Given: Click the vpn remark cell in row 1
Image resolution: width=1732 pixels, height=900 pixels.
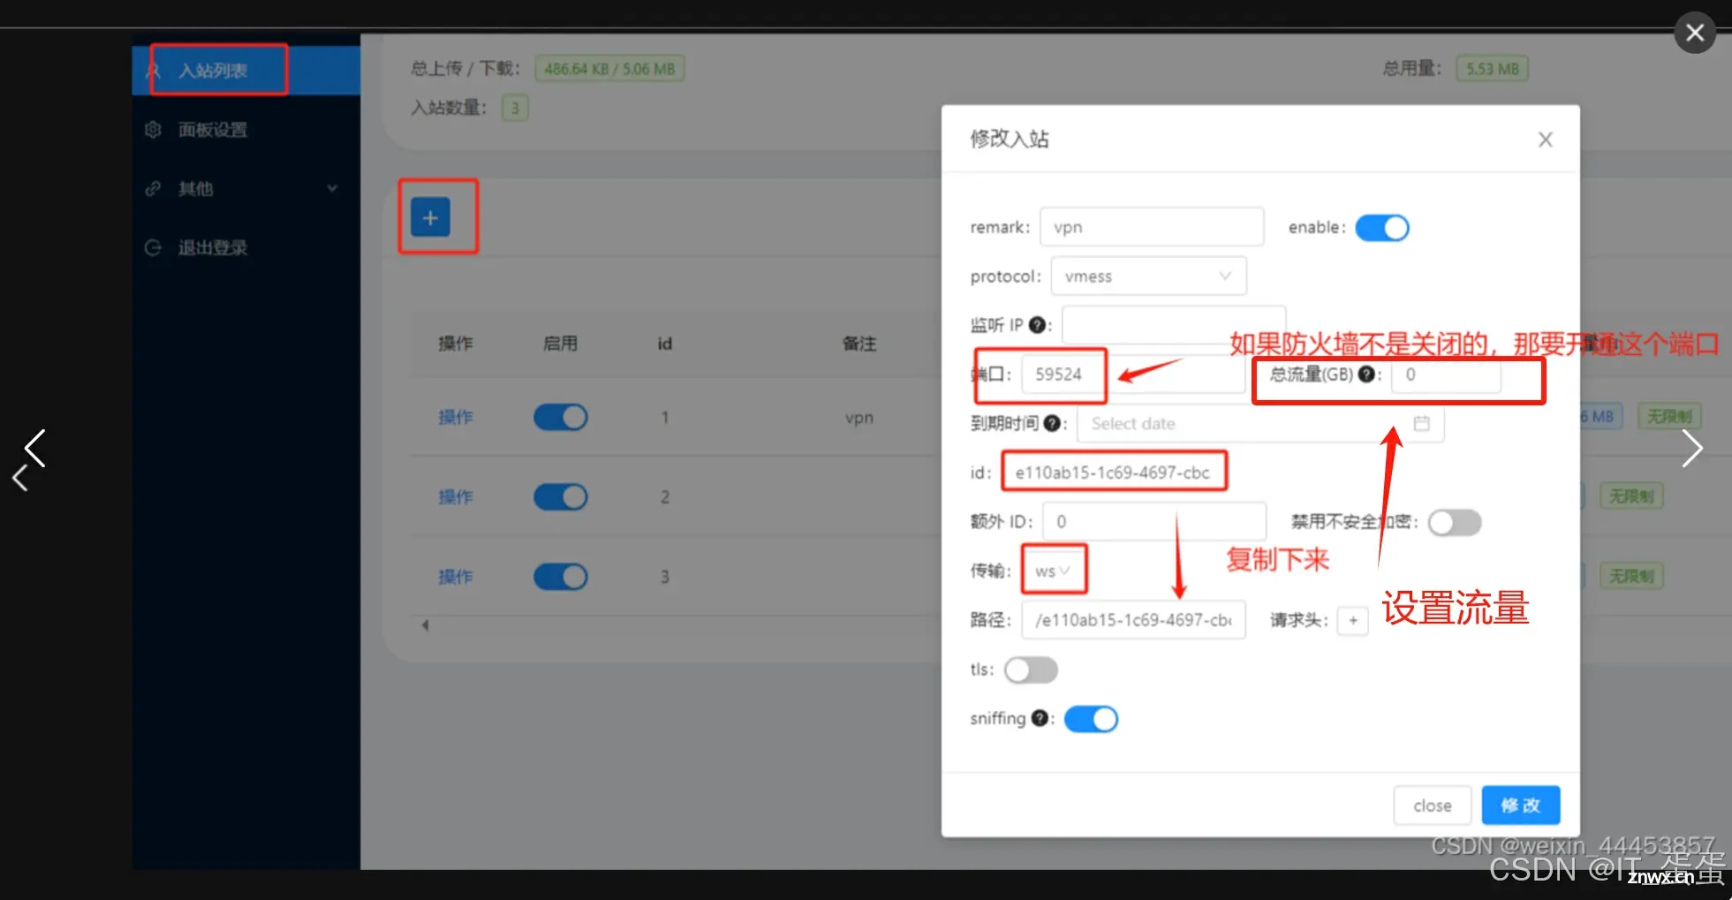Looking at the screenshot, I should 859,418.
